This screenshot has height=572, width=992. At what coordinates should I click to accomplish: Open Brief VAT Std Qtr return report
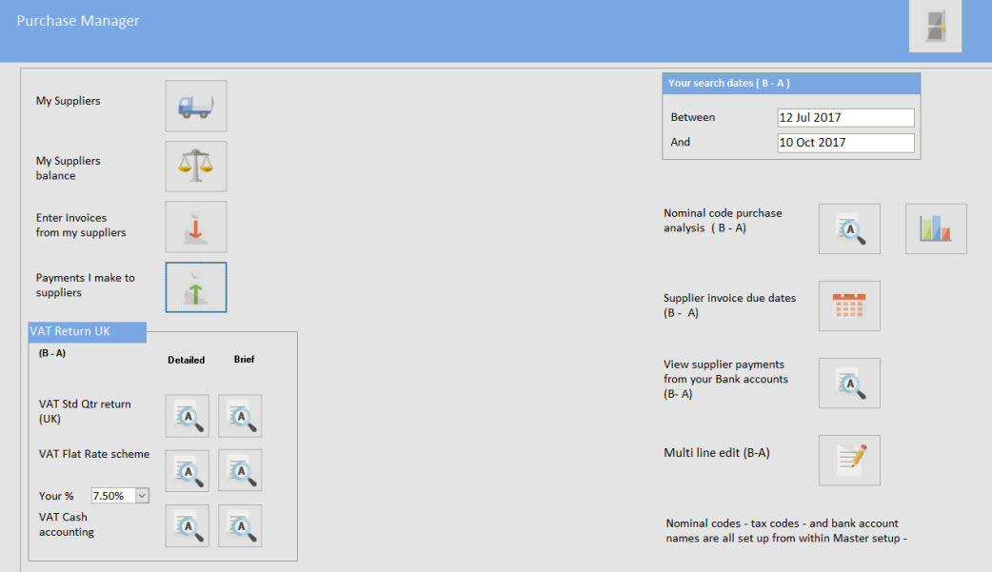tap(240, 416)
